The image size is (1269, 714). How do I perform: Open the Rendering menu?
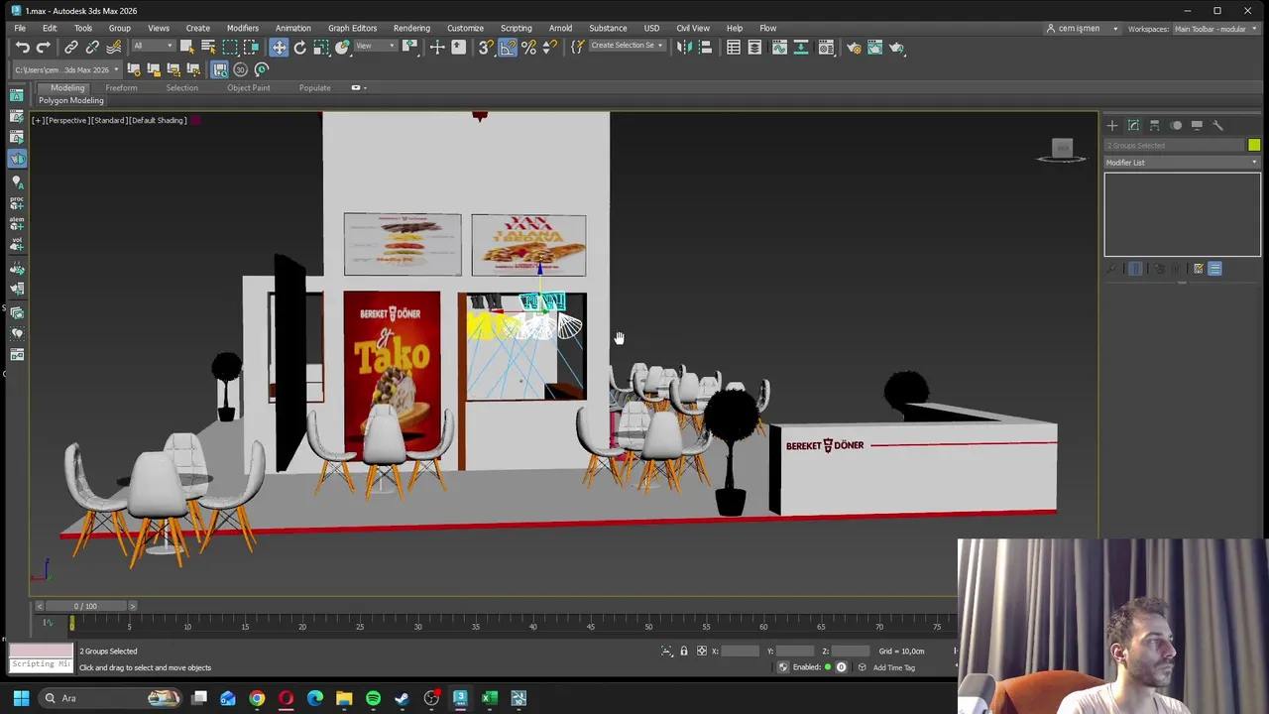(x=411, y=29)
